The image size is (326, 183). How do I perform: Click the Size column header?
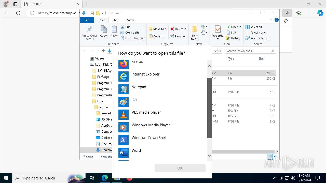click(x=267, y=59)
